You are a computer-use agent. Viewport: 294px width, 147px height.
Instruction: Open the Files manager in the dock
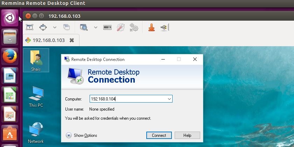10,37
